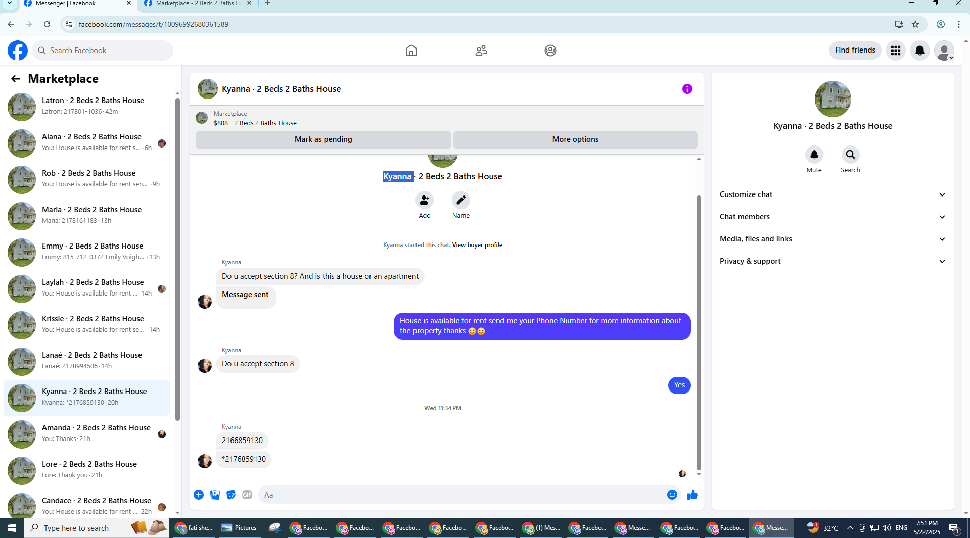Switch to Marketplace - 2 Beds 2 Baths tab

click(198, 4)
